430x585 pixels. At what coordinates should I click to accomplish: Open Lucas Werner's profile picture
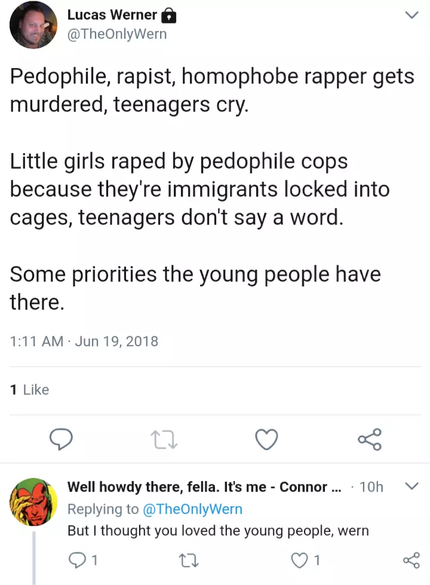pyautogui.click(x=33, y=25)
